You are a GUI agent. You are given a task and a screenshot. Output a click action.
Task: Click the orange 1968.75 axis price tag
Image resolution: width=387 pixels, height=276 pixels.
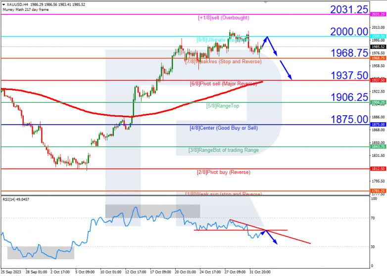pyautogui.click(x=378, y=58)
